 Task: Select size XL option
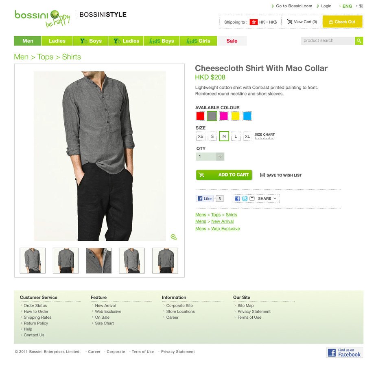[247, 137]
